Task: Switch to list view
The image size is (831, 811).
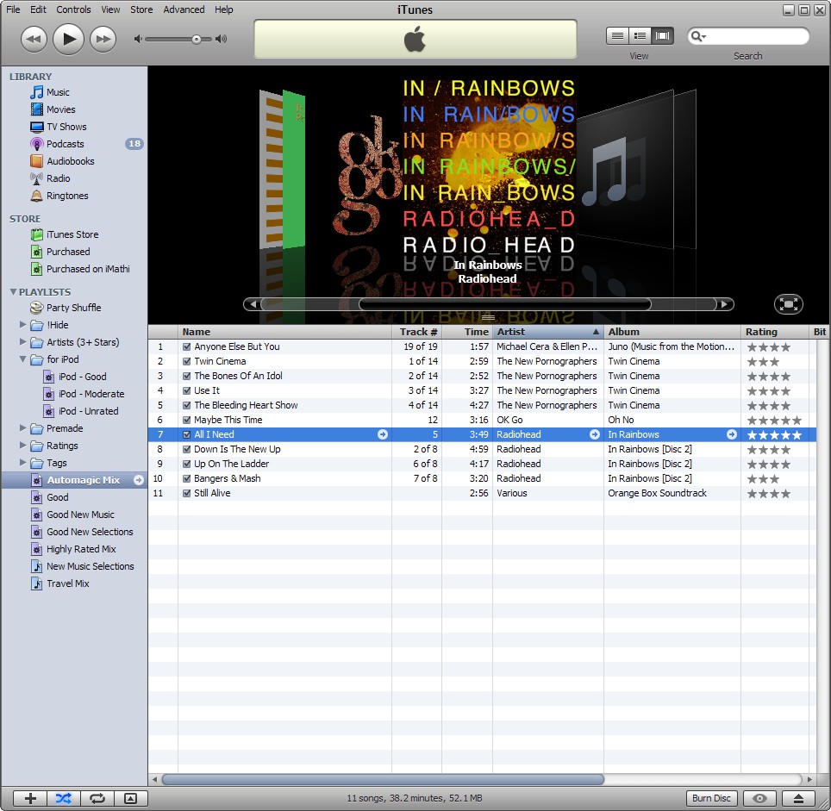Action: tap(617, 36)
